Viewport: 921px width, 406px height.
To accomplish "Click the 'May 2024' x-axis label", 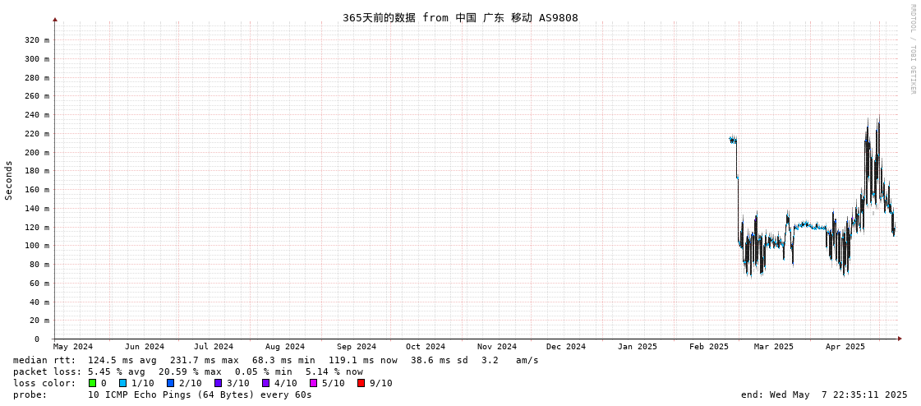I will click(x=73, y=347).
